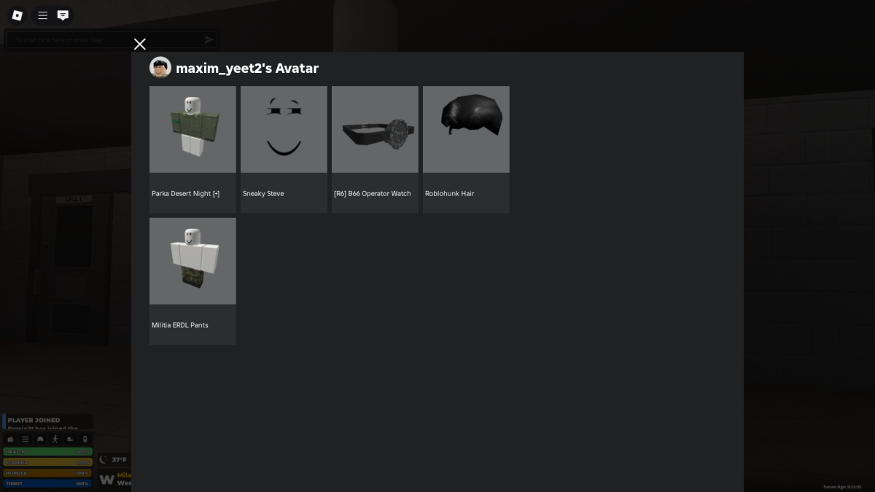
Task: Click the radio icon in HUD toolbar
Action: point(11,439)
